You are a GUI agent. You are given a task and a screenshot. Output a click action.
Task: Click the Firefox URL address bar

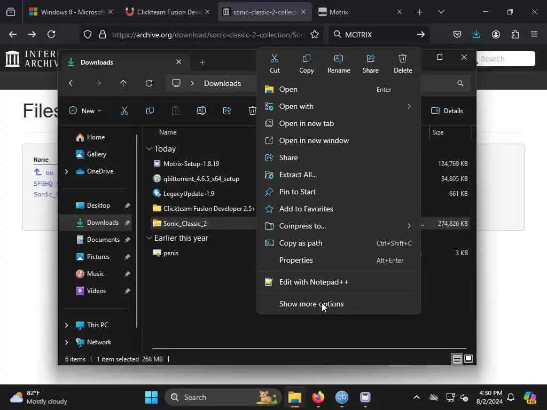[208, 35]
